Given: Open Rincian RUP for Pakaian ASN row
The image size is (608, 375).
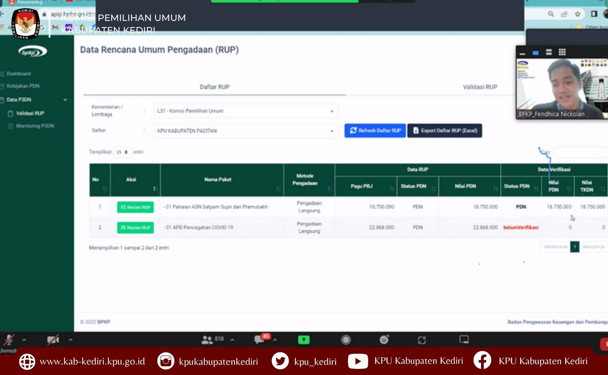Looking at the screenshot, I should click(135, 207).
